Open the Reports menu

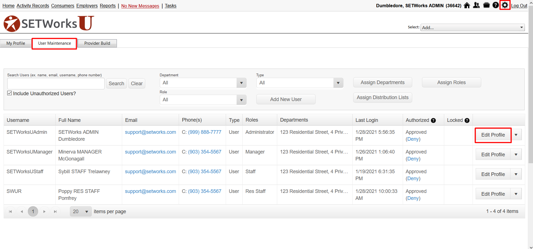pos(108,6)
